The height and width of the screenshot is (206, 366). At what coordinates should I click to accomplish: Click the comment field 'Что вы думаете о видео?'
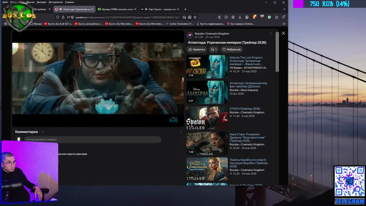coord(92,140)
